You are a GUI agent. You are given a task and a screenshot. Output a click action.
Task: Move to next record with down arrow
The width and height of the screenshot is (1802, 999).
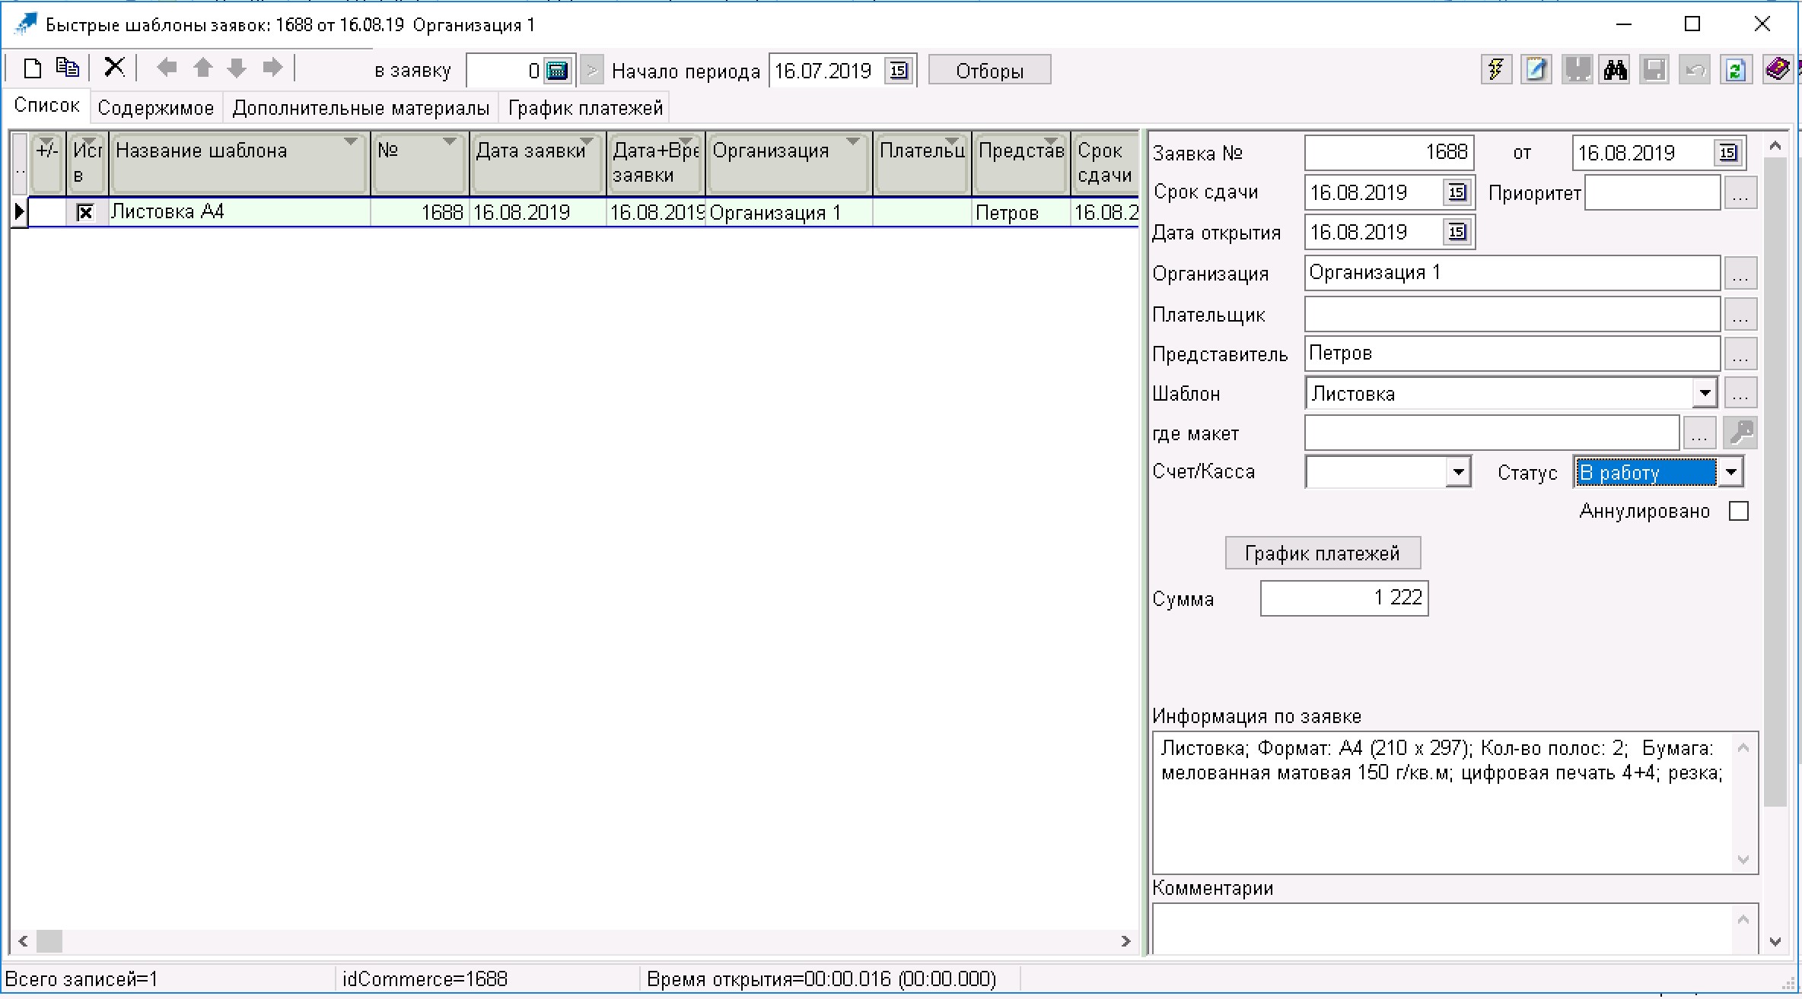click(x=237, y=68)
